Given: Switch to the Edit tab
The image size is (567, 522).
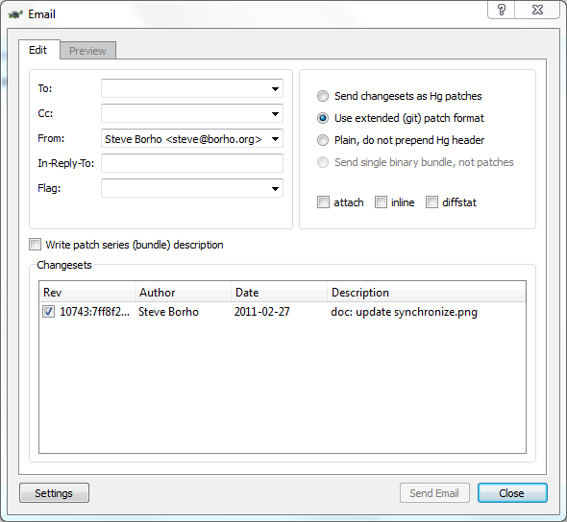Looking at the screenshot, I should [x=38, y=50].
